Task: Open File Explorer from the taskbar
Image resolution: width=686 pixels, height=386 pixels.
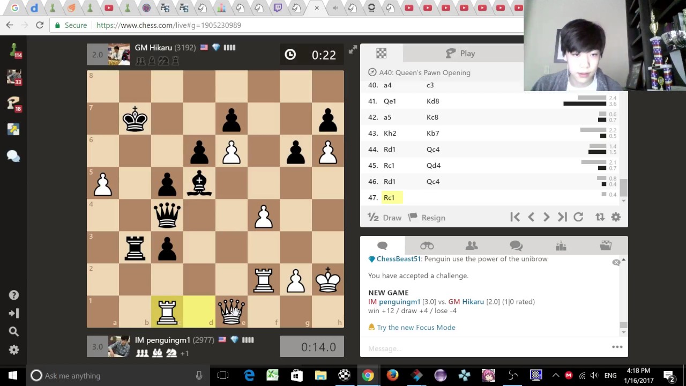Action: pos(320,375)
